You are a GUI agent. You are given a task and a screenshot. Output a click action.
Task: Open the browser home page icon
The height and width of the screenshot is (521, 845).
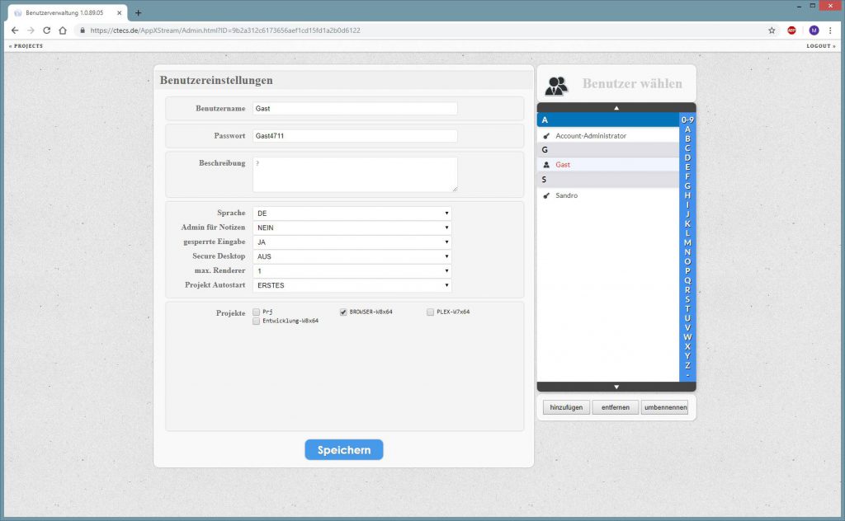tap(63, 31)
